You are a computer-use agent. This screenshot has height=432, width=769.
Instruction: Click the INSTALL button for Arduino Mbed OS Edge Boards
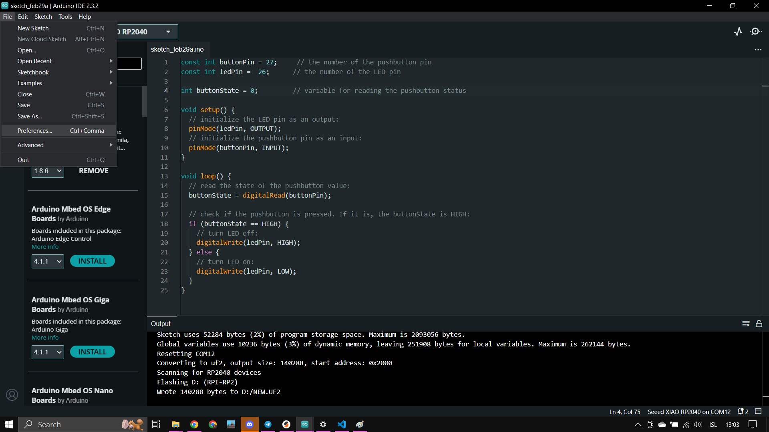[93, 260]
